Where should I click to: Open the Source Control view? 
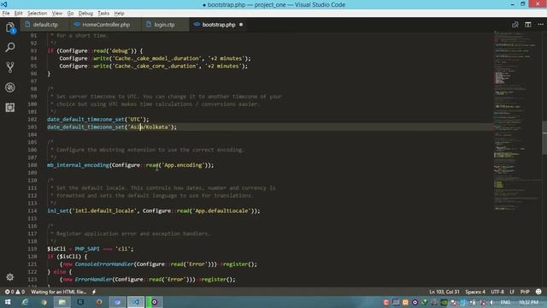[10, 67]
